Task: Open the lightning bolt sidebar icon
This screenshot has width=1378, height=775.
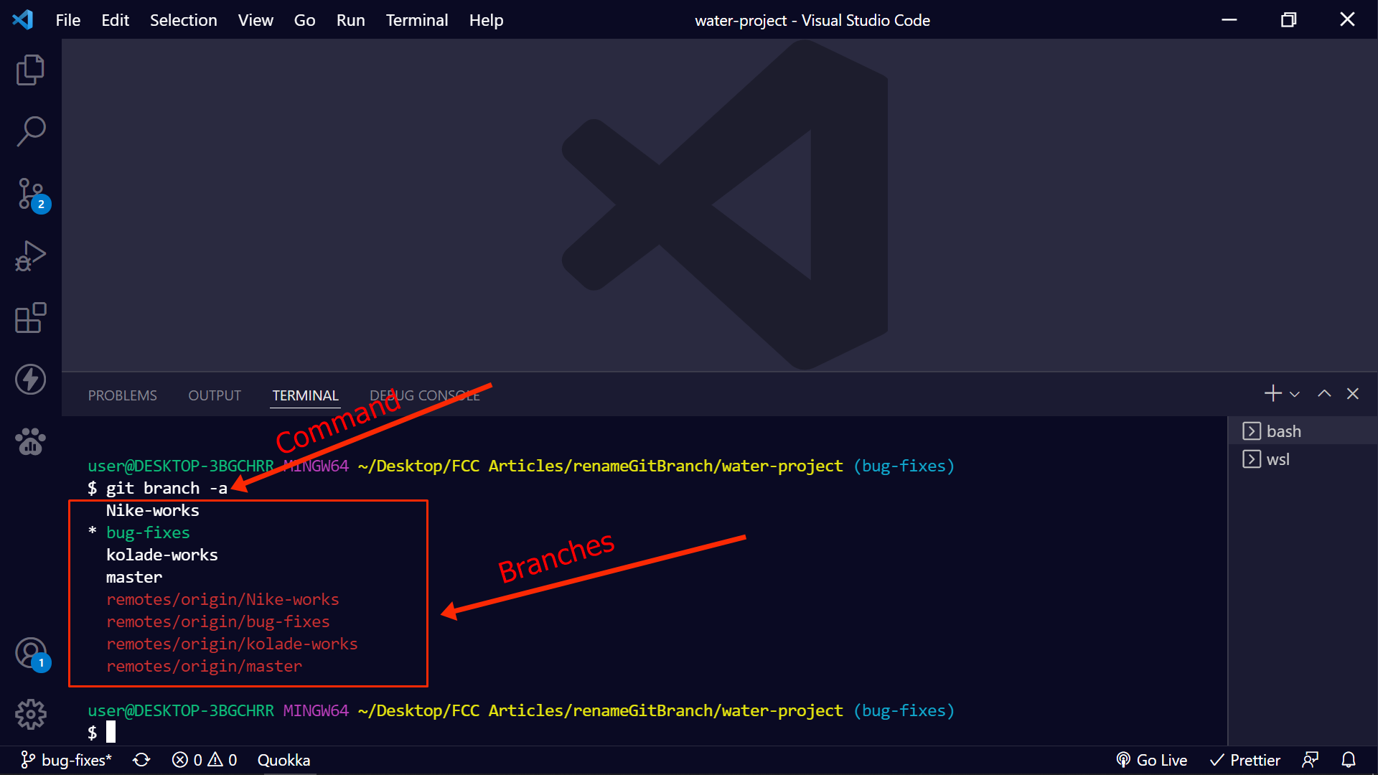Action: tap(30, 380)
